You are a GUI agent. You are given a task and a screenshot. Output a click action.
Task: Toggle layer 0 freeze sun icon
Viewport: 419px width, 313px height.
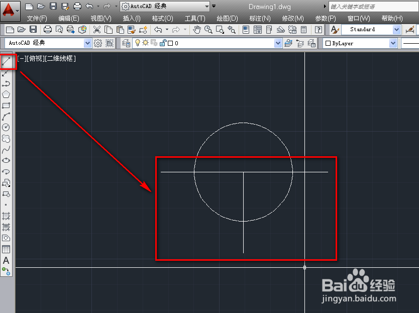click(145, 43)
